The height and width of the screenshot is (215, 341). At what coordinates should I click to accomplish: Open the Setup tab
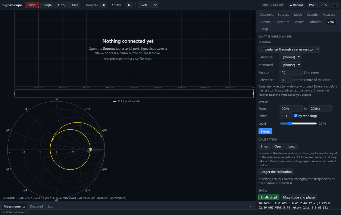(264, 29)
